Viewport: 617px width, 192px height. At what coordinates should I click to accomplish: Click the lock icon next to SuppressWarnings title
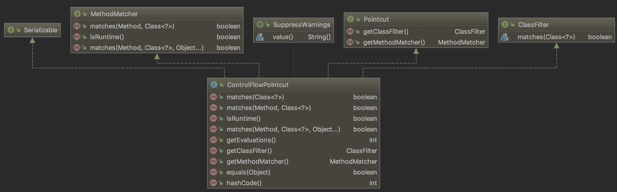[268, 25]
